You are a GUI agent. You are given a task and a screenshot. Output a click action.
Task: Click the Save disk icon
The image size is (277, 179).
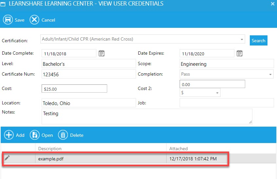click(x=8, y=20)
